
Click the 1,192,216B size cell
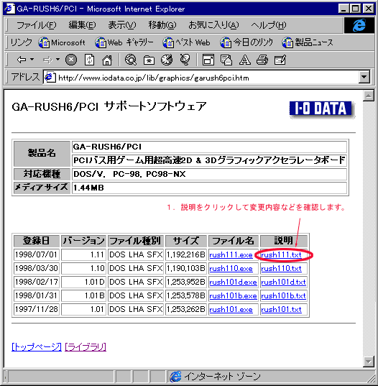(x=186, y=254)
